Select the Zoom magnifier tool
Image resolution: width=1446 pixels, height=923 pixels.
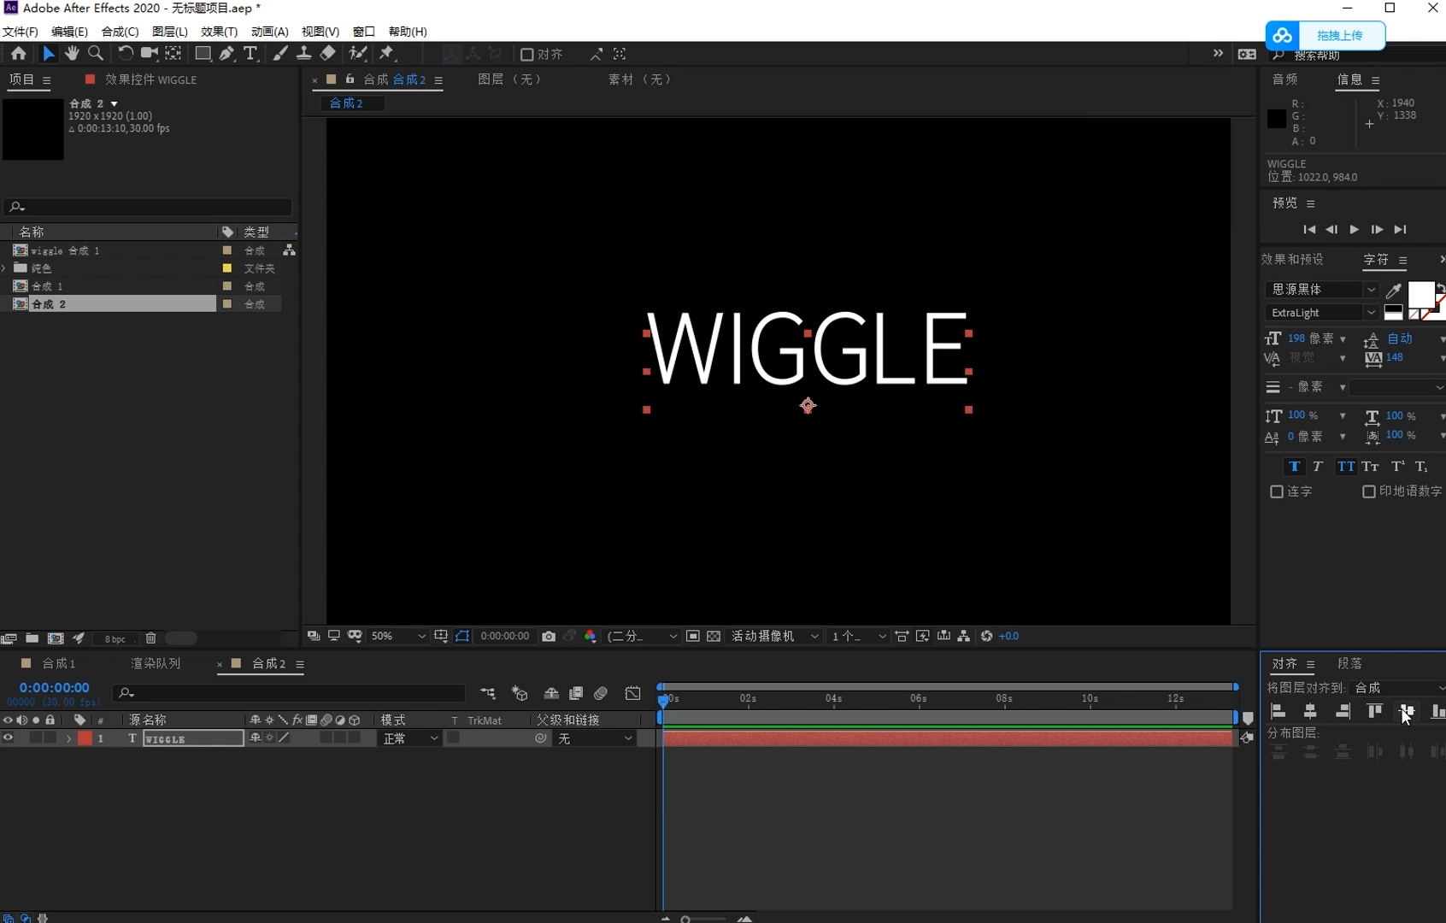click(x=96, y=54)
